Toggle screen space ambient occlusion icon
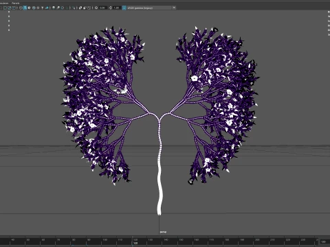Image resolution: width=330 pixels, height=247 pixels. coord(54,8)
